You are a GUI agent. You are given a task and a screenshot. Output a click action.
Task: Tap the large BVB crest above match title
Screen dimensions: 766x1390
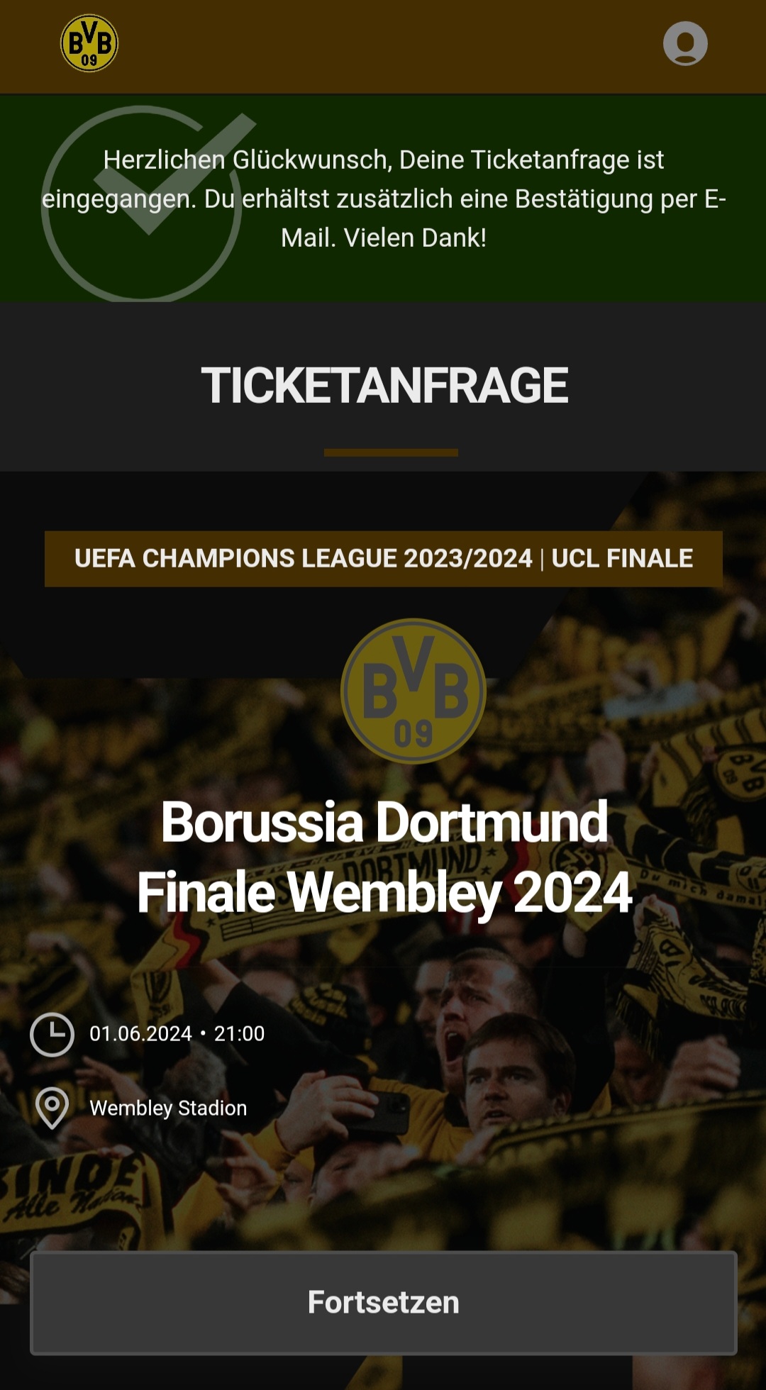[x=413, y=691]
